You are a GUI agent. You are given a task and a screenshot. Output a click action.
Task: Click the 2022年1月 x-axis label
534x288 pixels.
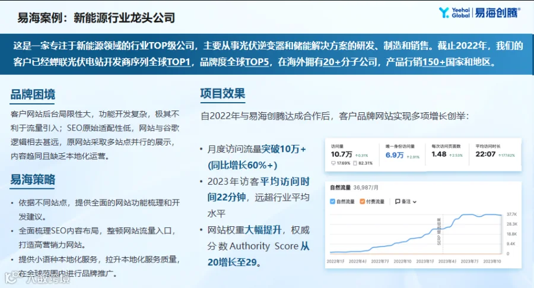(335, 261)
